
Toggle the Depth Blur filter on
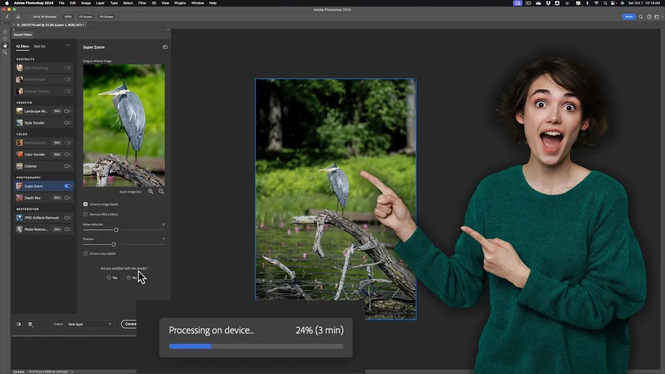pos(68,197)
